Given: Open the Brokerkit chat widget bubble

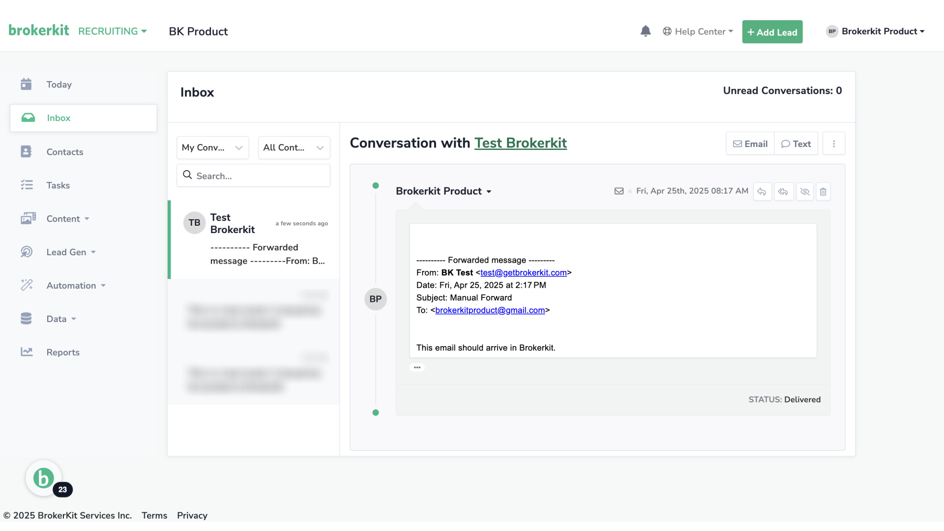Looking at the screenshot, I should click(x=44, y=478).
